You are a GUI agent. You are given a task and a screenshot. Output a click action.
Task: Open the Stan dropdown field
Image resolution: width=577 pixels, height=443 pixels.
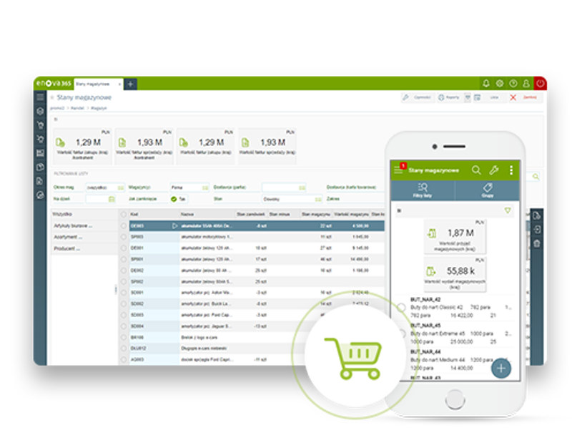[x=292, y=199]
